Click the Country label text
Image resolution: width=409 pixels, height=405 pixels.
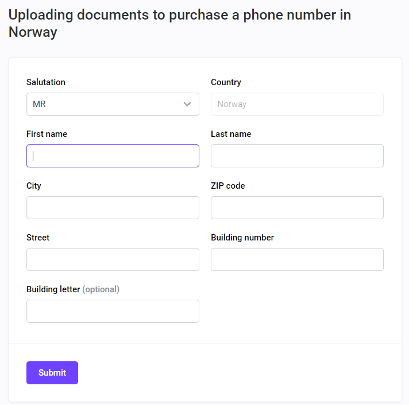226,82
